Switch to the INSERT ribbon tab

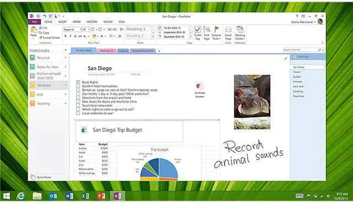(x=62, y=22)
